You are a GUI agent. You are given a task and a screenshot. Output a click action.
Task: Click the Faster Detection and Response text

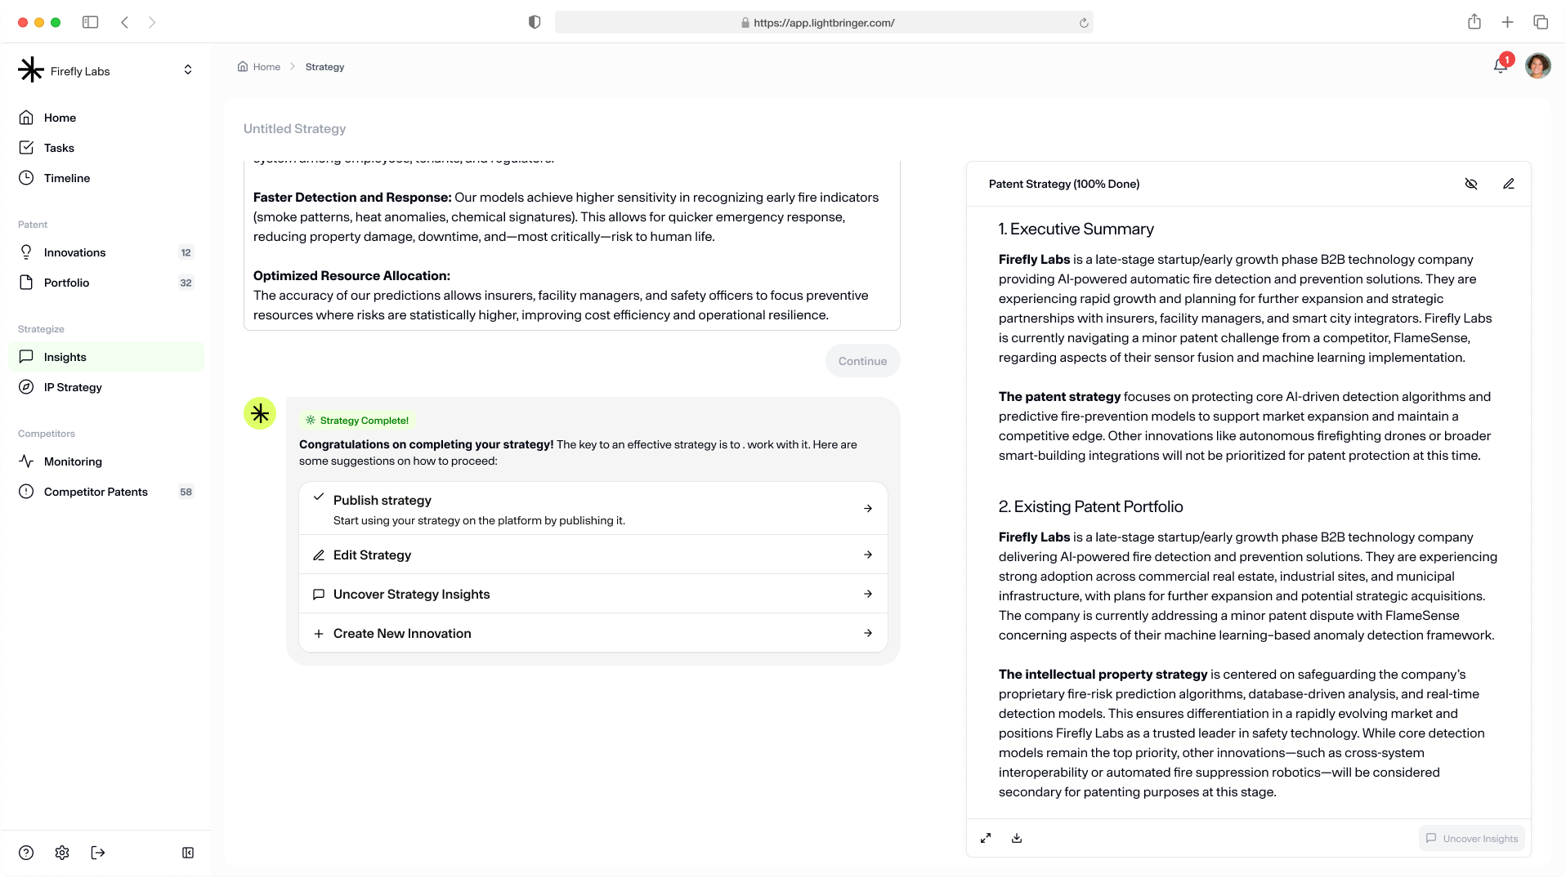(352, 198)
